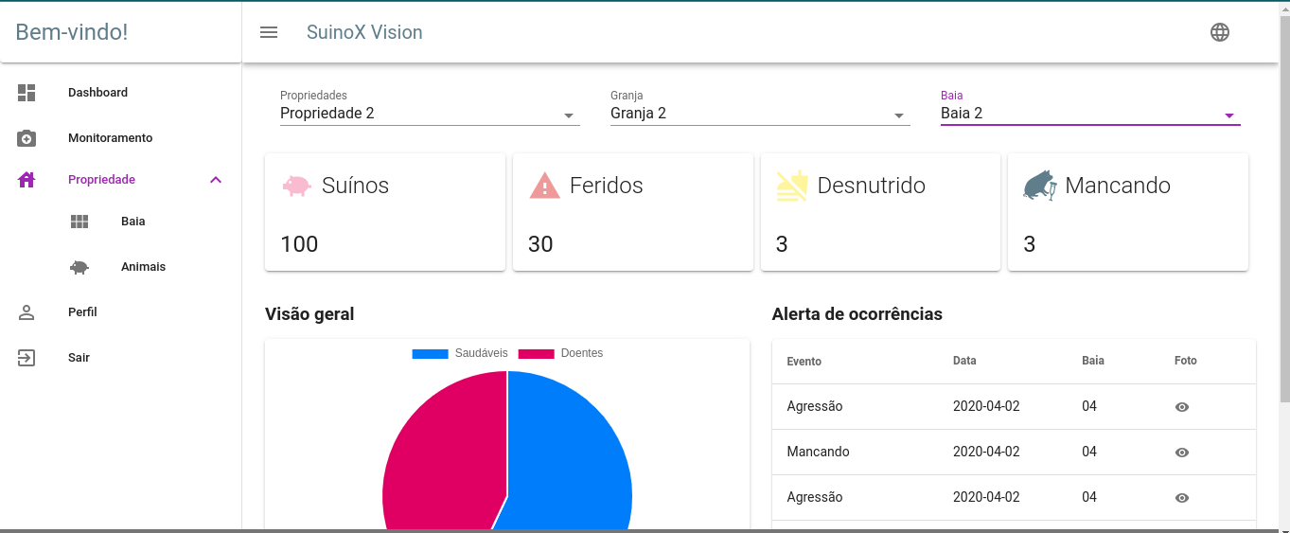Collapse the Propriedade menu chevron
1290x533 pixels.
pyautogui.click(x=216, y=180)
